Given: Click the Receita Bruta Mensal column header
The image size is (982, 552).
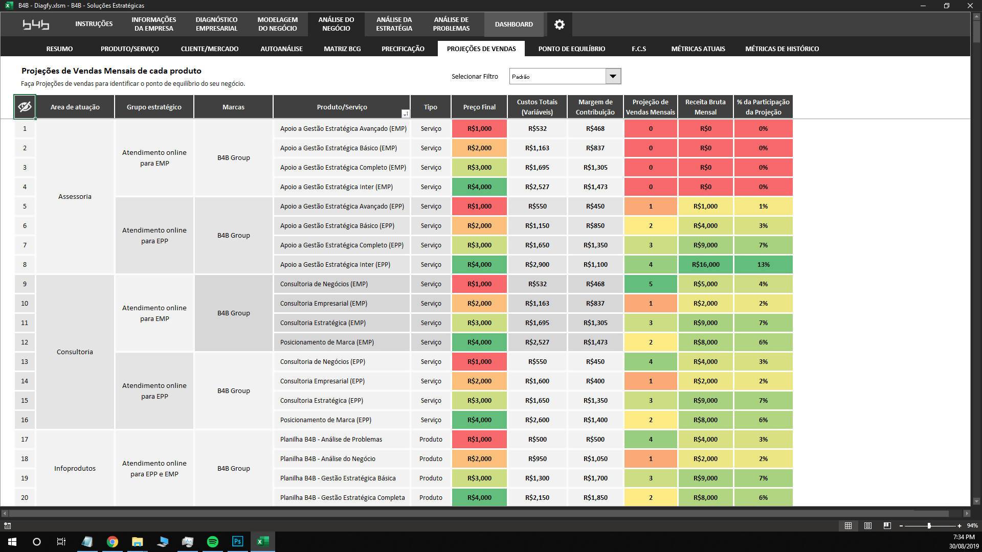Looking at the screenshot, I should click(705, 107).
